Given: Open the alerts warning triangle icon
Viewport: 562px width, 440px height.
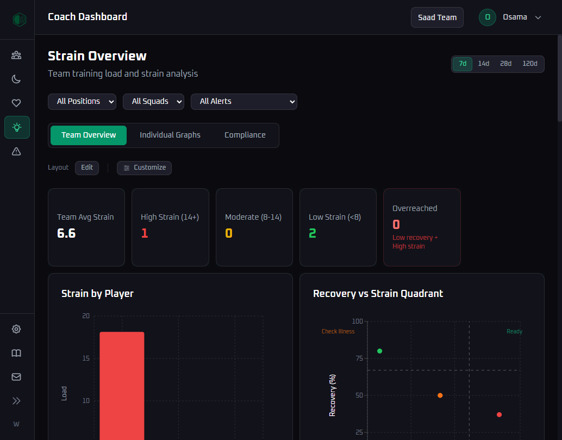Looking at the screenshot, I should click(16, 152).
